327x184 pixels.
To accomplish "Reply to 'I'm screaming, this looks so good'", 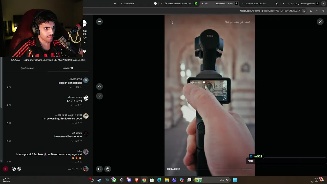I will [73, 123].
